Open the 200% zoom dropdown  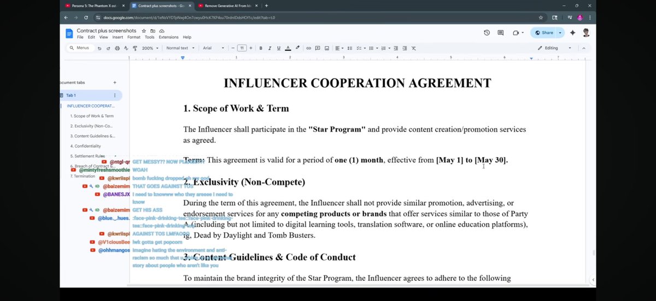[x=150, y=48]
